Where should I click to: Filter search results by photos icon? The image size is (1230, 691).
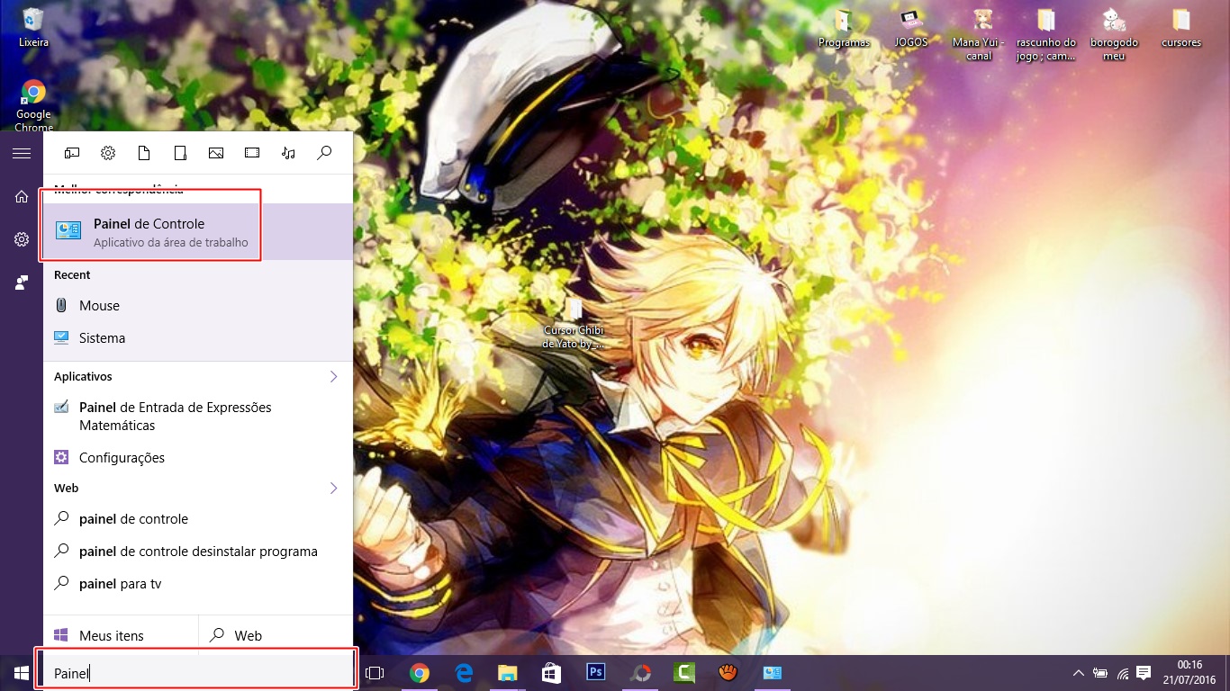click(x=216, y=153)
